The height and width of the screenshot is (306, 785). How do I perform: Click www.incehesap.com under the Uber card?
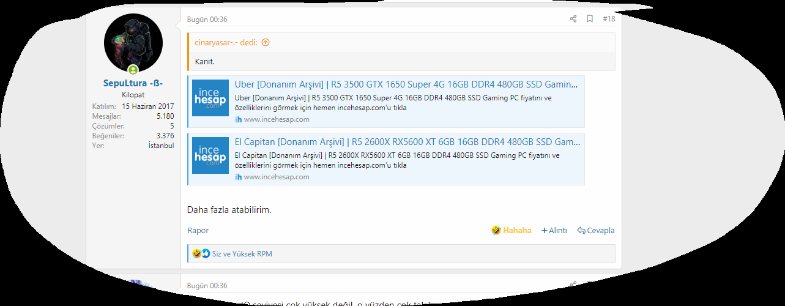pos(277,119)
